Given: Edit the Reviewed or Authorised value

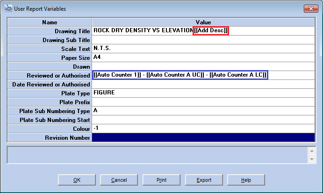Looking at the screenshot, I should coord(180,75).
